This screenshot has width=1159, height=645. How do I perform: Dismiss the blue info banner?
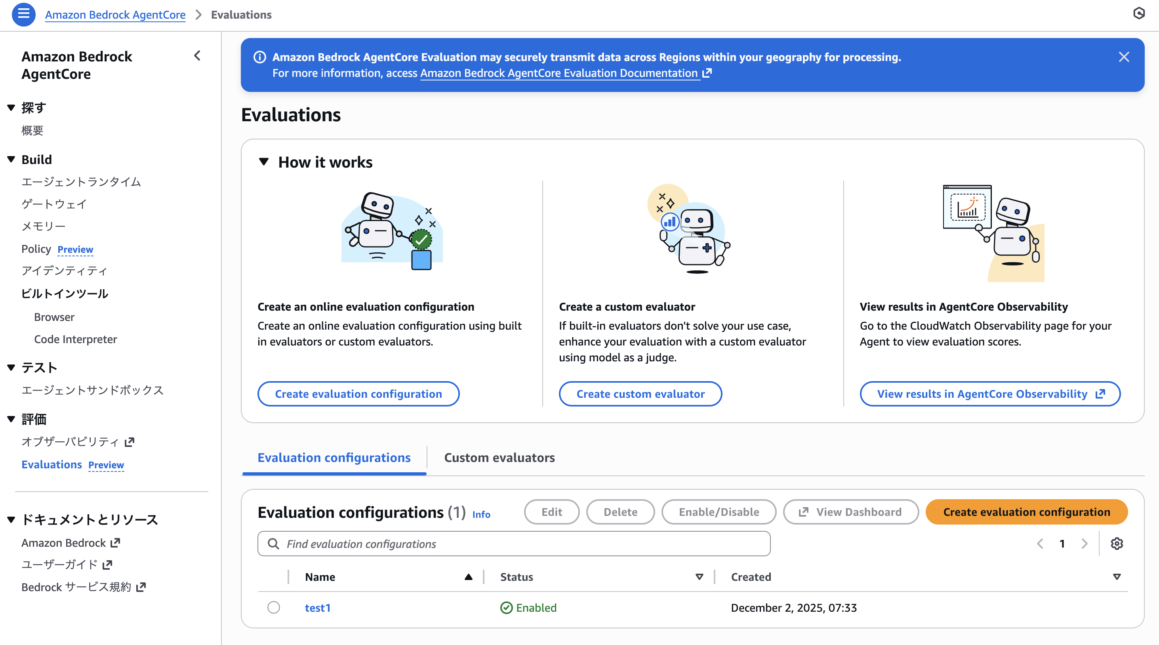tap(1123, 57)
